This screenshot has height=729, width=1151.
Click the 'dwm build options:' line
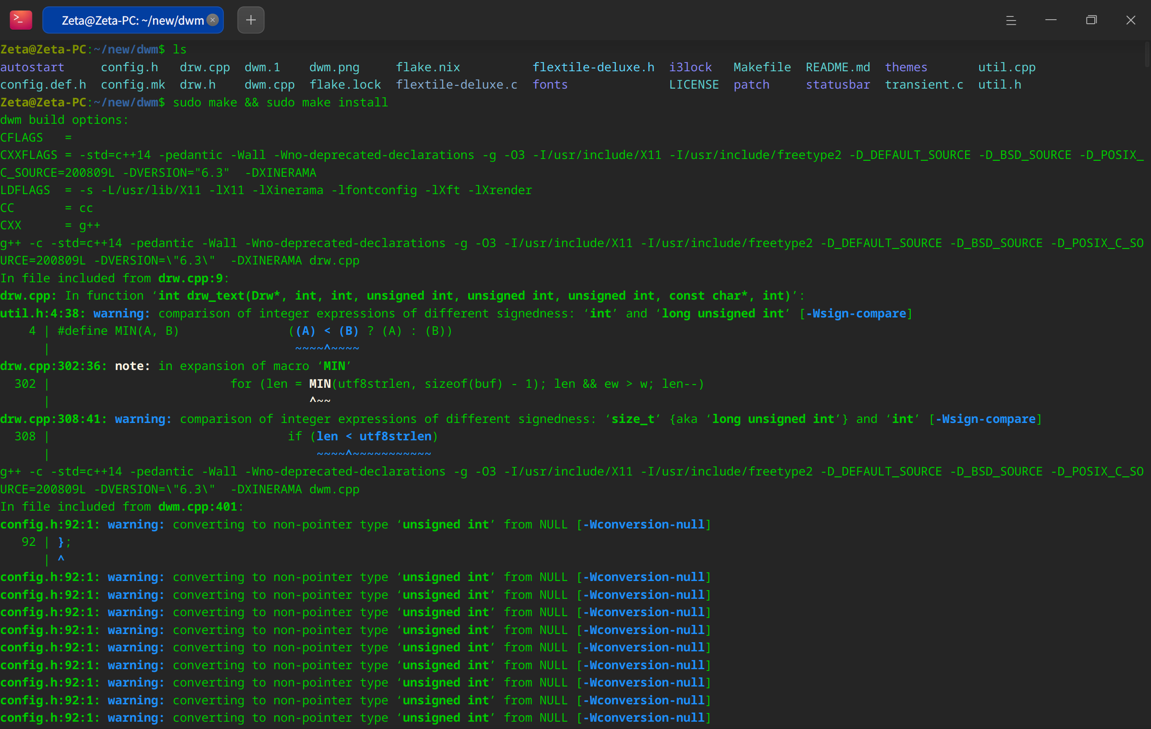[64, 120]
